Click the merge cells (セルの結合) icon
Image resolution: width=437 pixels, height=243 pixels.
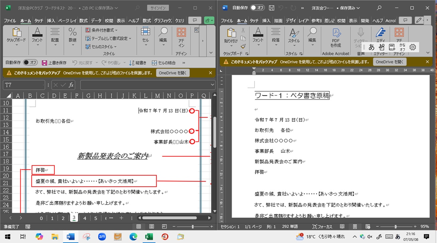click(154, 63)
